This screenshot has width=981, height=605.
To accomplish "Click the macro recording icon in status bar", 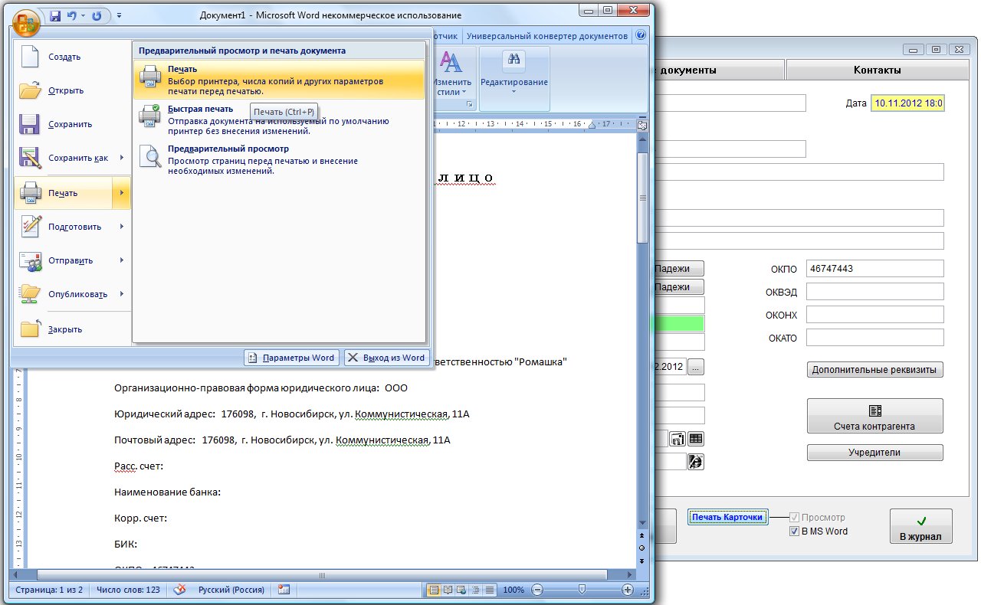I will [284, 590].
